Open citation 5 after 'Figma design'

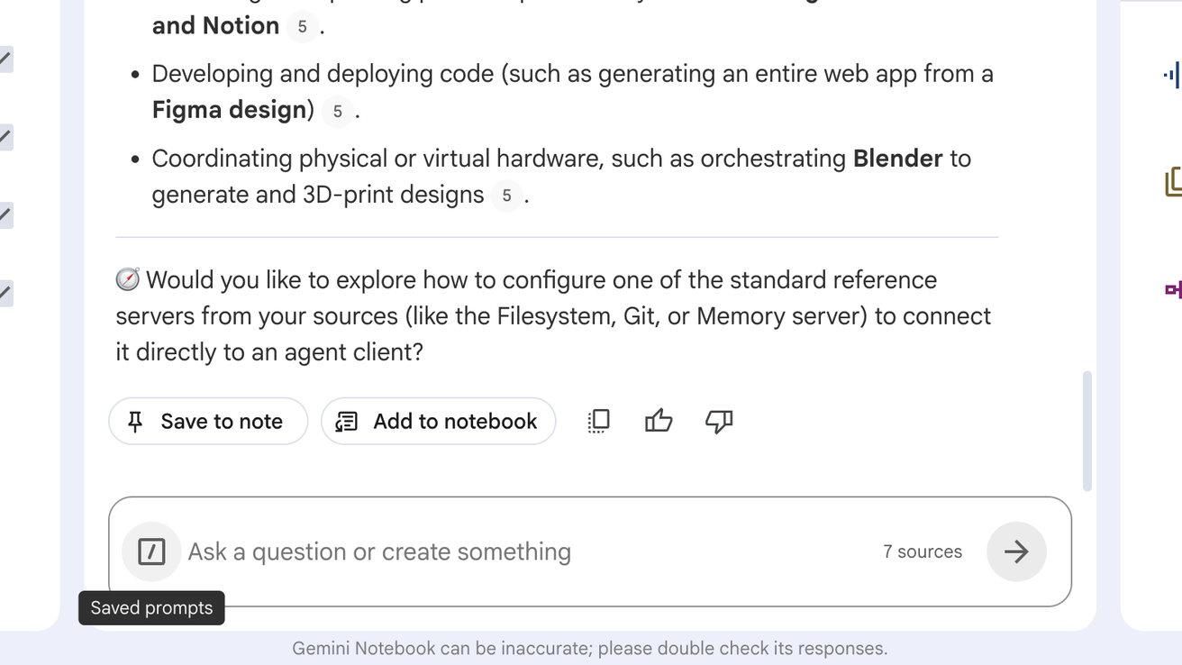[338, 111]
